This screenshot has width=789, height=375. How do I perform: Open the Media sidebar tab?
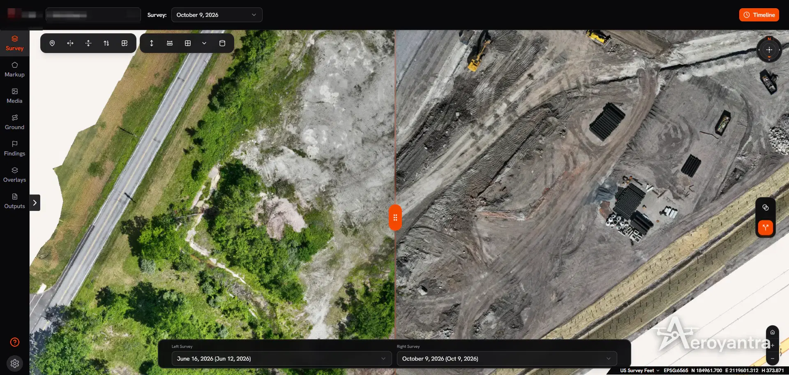[15, 96]
